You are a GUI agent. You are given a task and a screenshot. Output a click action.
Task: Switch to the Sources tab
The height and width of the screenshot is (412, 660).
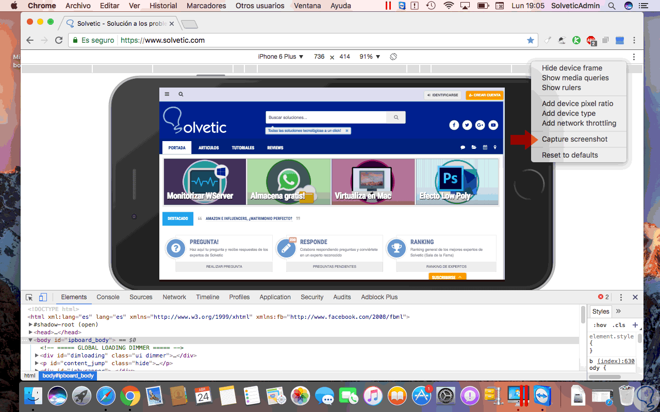tap(141, 297)
